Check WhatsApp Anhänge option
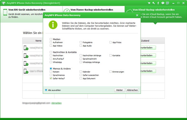The image size is (187, 120). point(81,62)
